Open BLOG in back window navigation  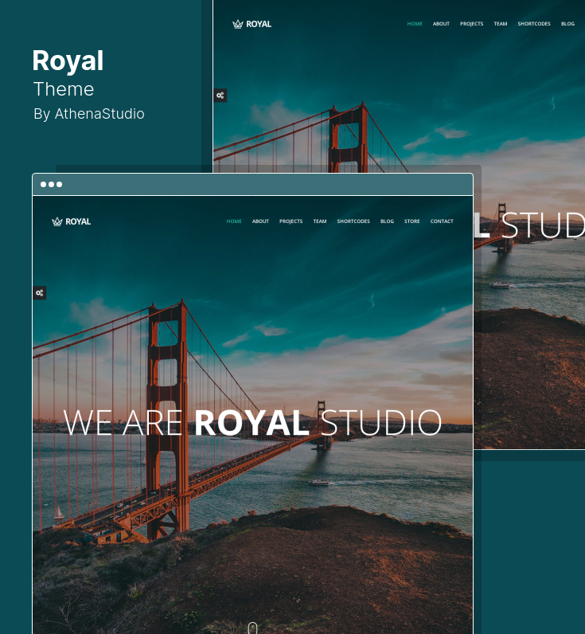click(x=567, y=24)
